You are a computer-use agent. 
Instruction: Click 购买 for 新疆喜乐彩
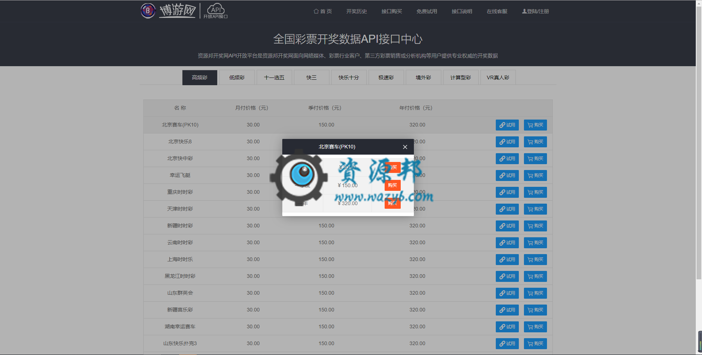coord(535,310)
